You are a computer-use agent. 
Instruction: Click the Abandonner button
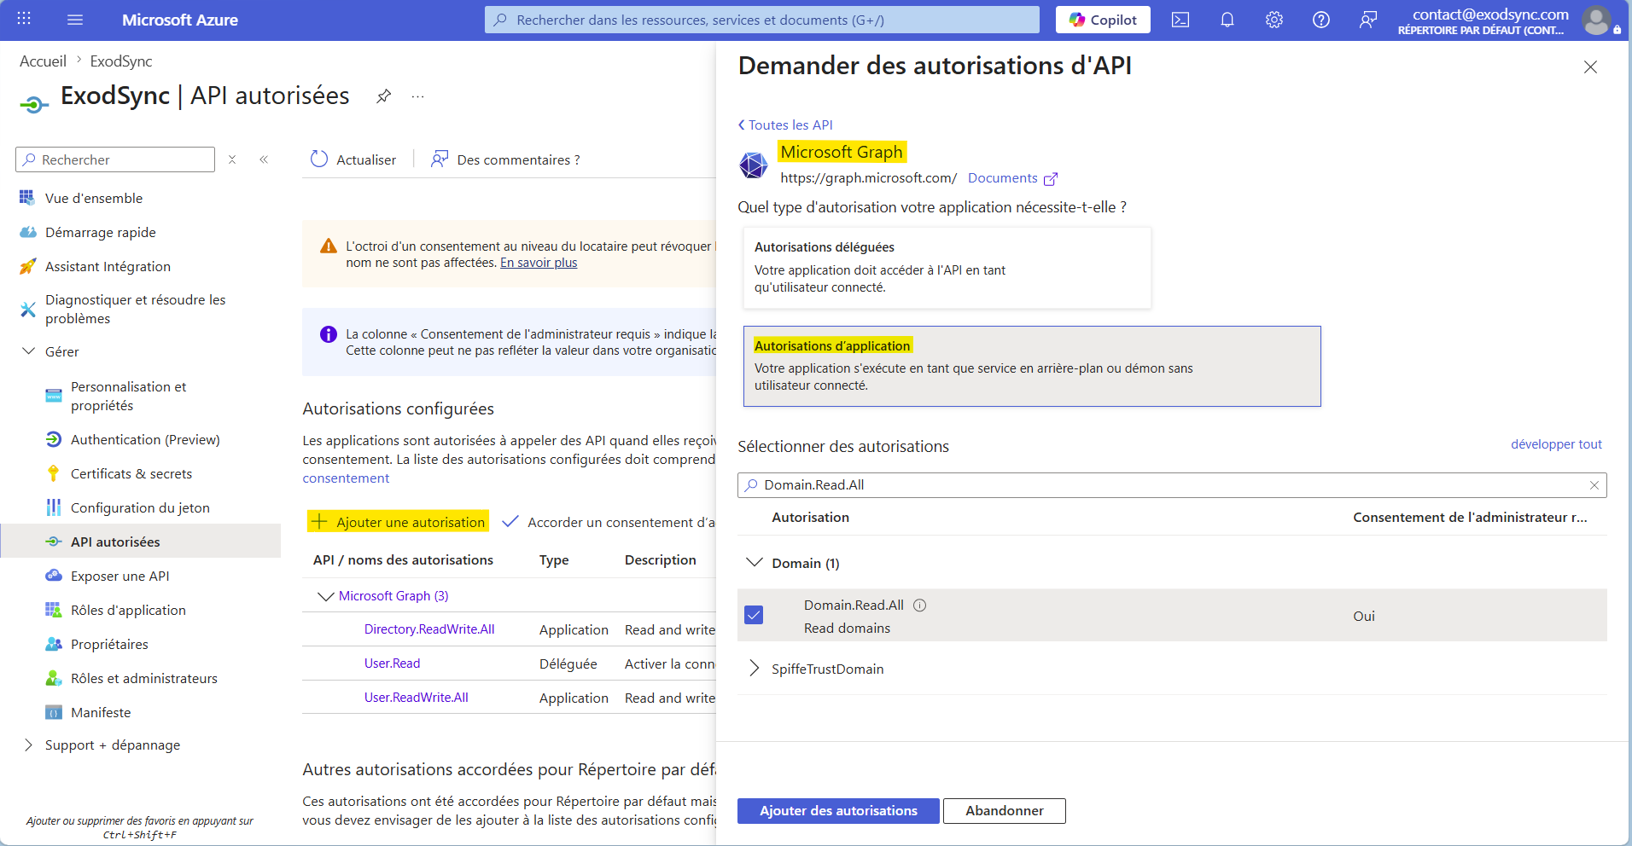[x=1005, y=811]
